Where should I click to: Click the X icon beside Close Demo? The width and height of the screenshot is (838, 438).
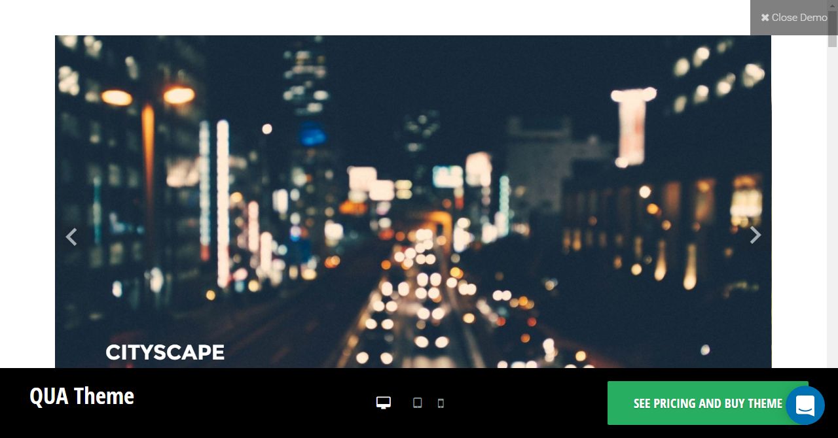765,18
